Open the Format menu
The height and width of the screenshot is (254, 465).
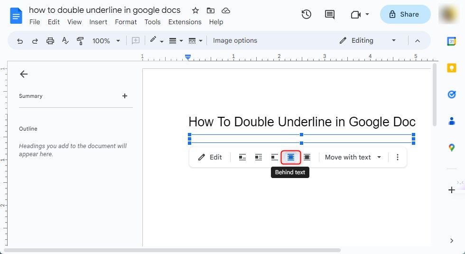[x=126, y=22]
